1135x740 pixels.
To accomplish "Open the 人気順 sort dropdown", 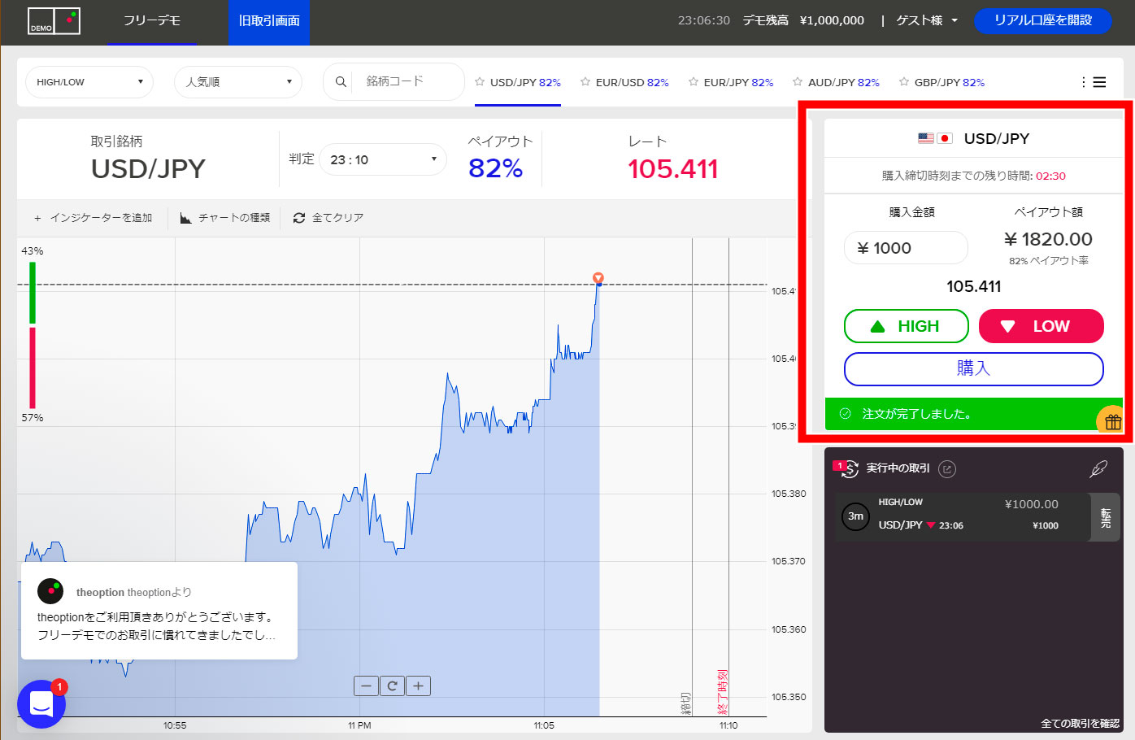I will 238,82.
